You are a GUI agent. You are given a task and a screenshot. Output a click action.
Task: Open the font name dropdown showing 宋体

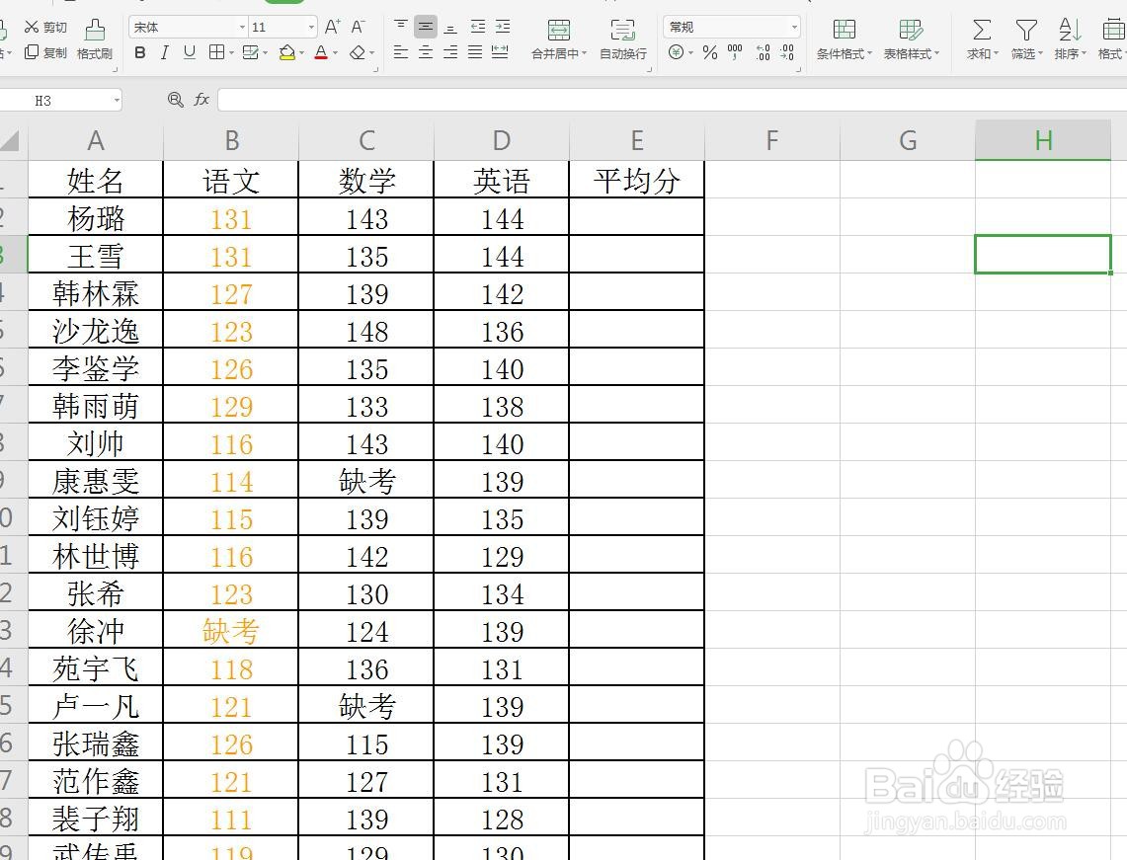pyautogui.click(x=240, y=26)
